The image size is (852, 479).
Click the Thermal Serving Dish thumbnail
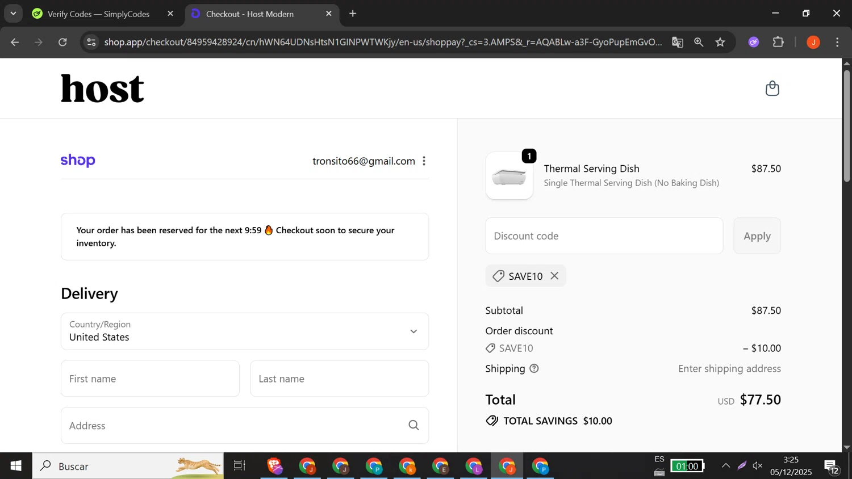[509, 176]
